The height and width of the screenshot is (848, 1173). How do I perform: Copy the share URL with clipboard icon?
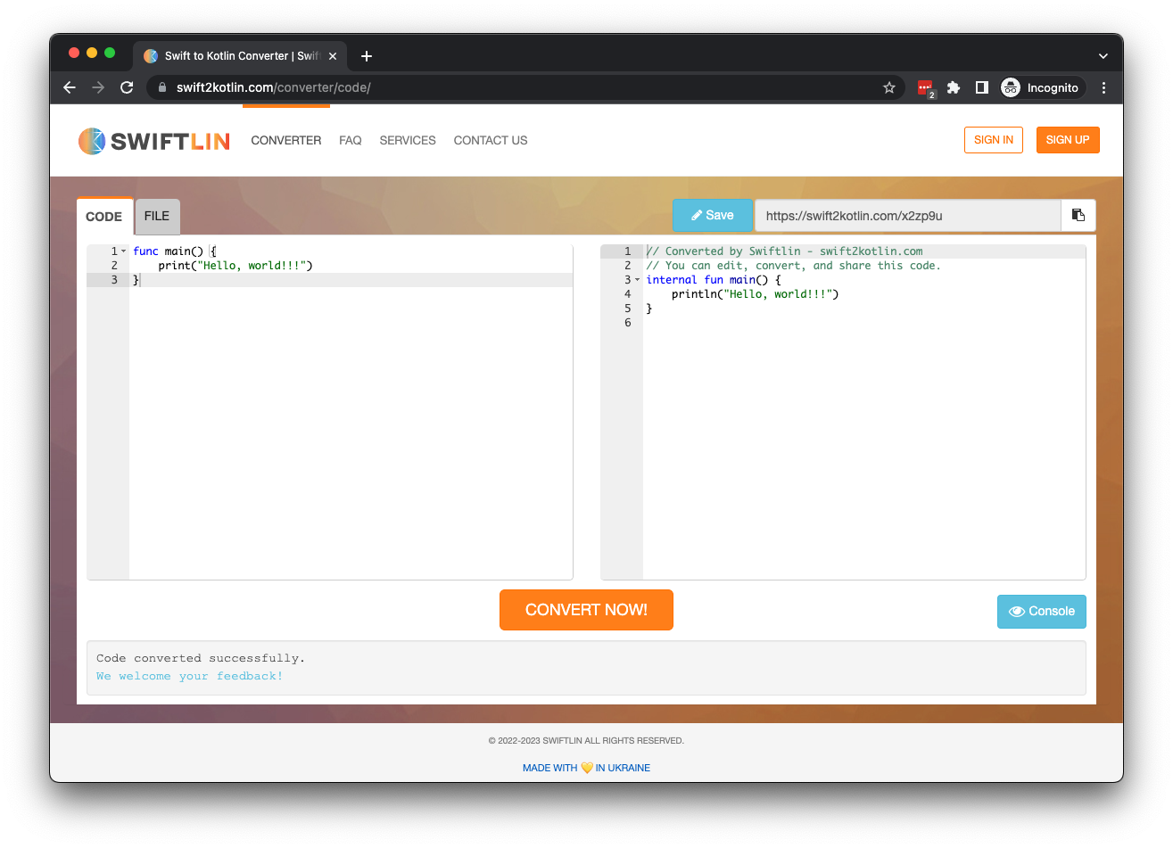click(x=1078, y=215)
